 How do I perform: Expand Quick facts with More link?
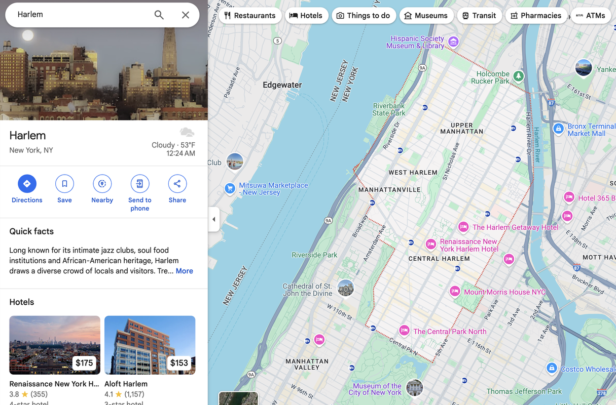185,271
